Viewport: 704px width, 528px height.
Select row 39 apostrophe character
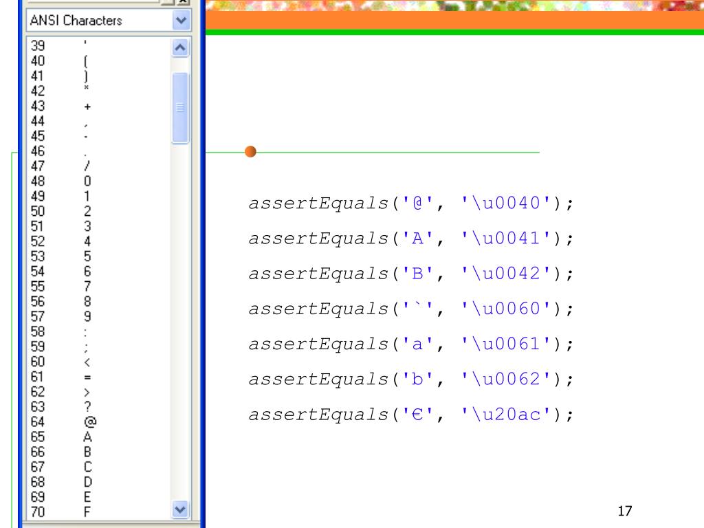[99, 46]
